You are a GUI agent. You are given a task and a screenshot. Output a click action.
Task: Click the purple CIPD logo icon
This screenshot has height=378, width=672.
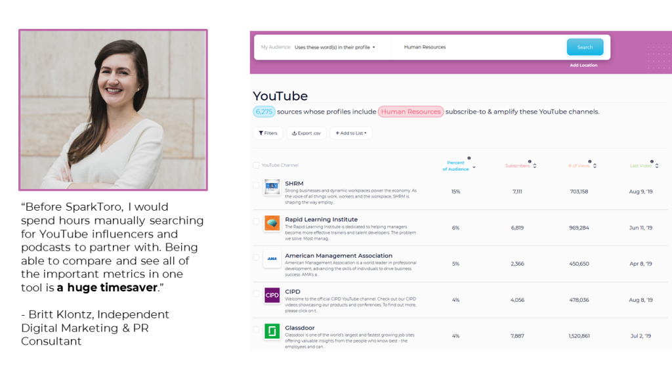coord(272,295)
